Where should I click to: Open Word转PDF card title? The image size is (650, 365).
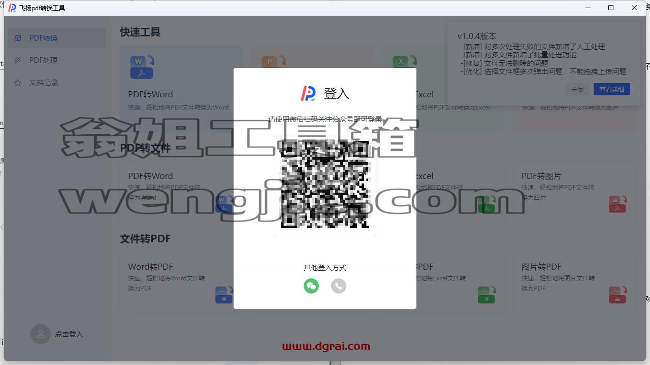point(150,267)
